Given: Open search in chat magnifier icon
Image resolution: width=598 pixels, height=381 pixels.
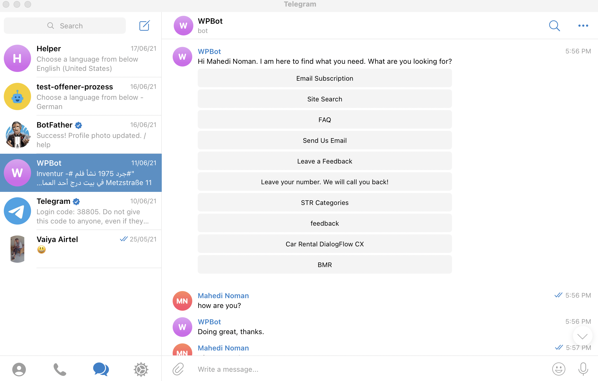Looking at the screenshot, I should [x=554, y=26].
